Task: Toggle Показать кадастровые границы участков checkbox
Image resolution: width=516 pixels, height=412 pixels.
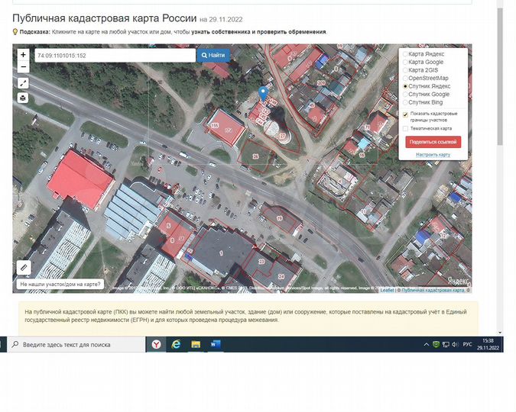Action: pos(405,114)
